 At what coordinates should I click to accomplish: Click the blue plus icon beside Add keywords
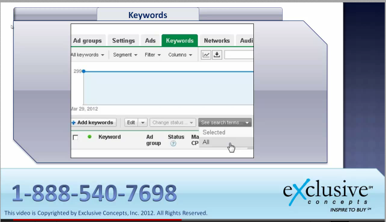point(73,123)
